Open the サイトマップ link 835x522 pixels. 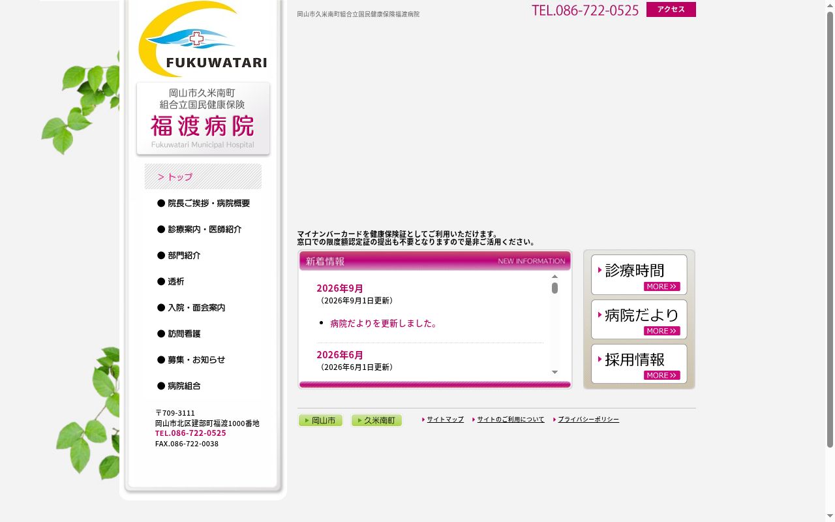[x=445, y=420]
